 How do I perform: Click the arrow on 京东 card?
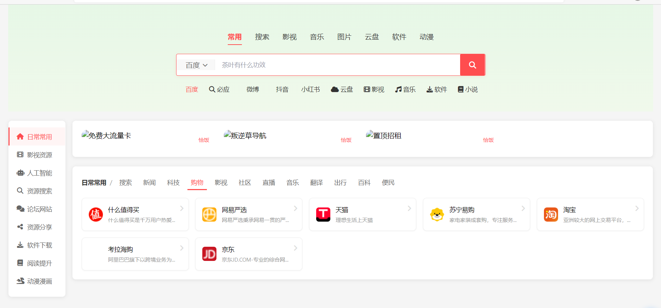296,248
